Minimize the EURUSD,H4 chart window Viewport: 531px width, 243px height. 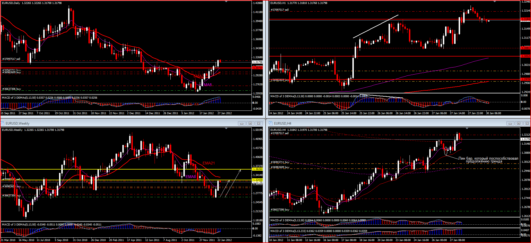click(510, 123)
